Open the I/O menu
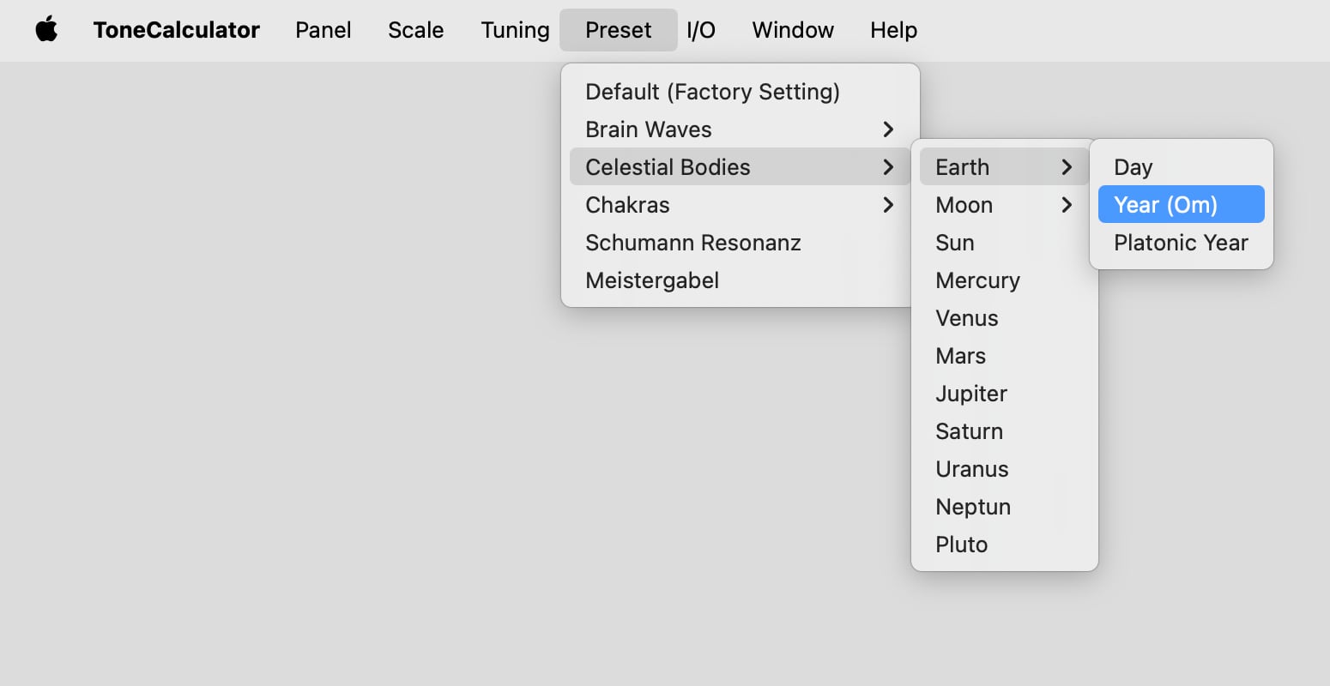This screenshot has width=1330, height=686. click(x=701, y=30)
